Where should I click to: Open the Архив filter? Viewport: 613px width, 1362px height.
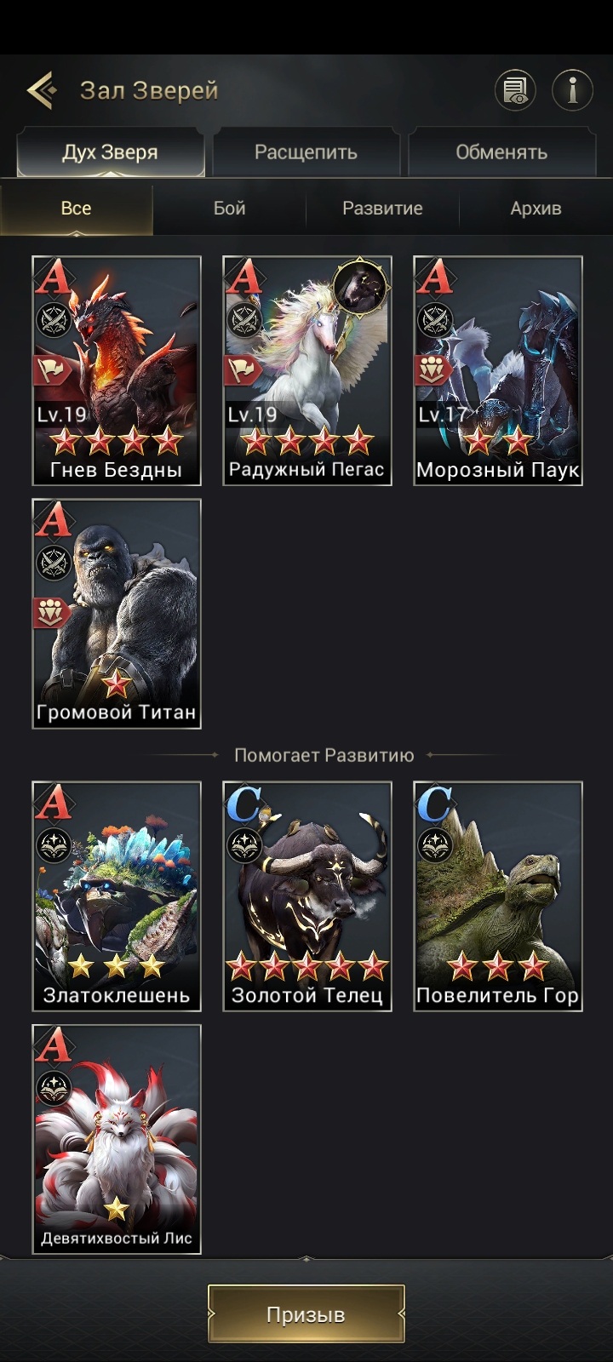click(536, 209)
